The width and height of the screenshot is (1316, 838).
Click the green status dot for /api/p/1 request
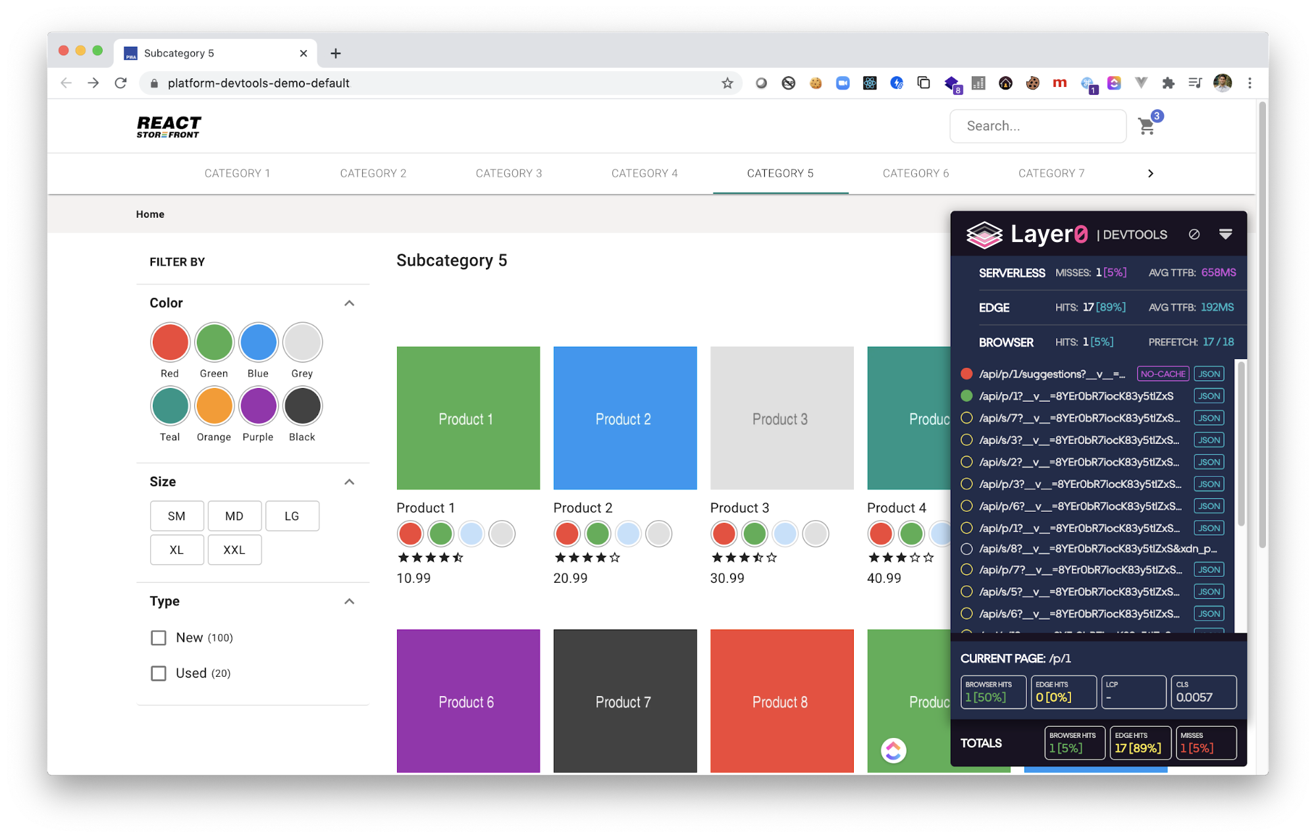point(966,396)
